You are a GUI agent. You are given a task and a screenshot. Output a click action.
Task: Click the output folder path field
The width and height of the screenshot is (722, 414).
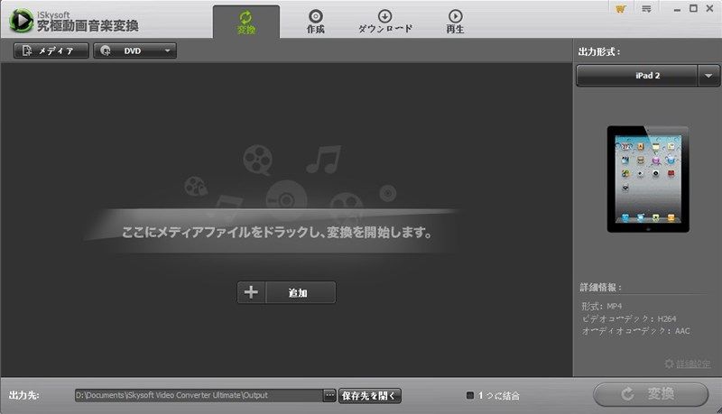pos(199,395)
